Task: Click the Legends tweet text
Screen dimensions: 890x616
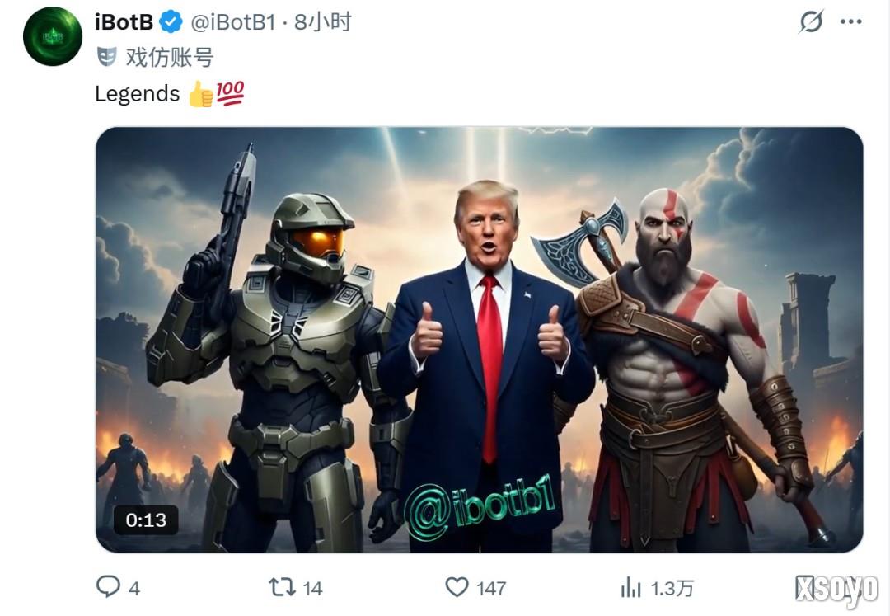Action: pos(137,94)
